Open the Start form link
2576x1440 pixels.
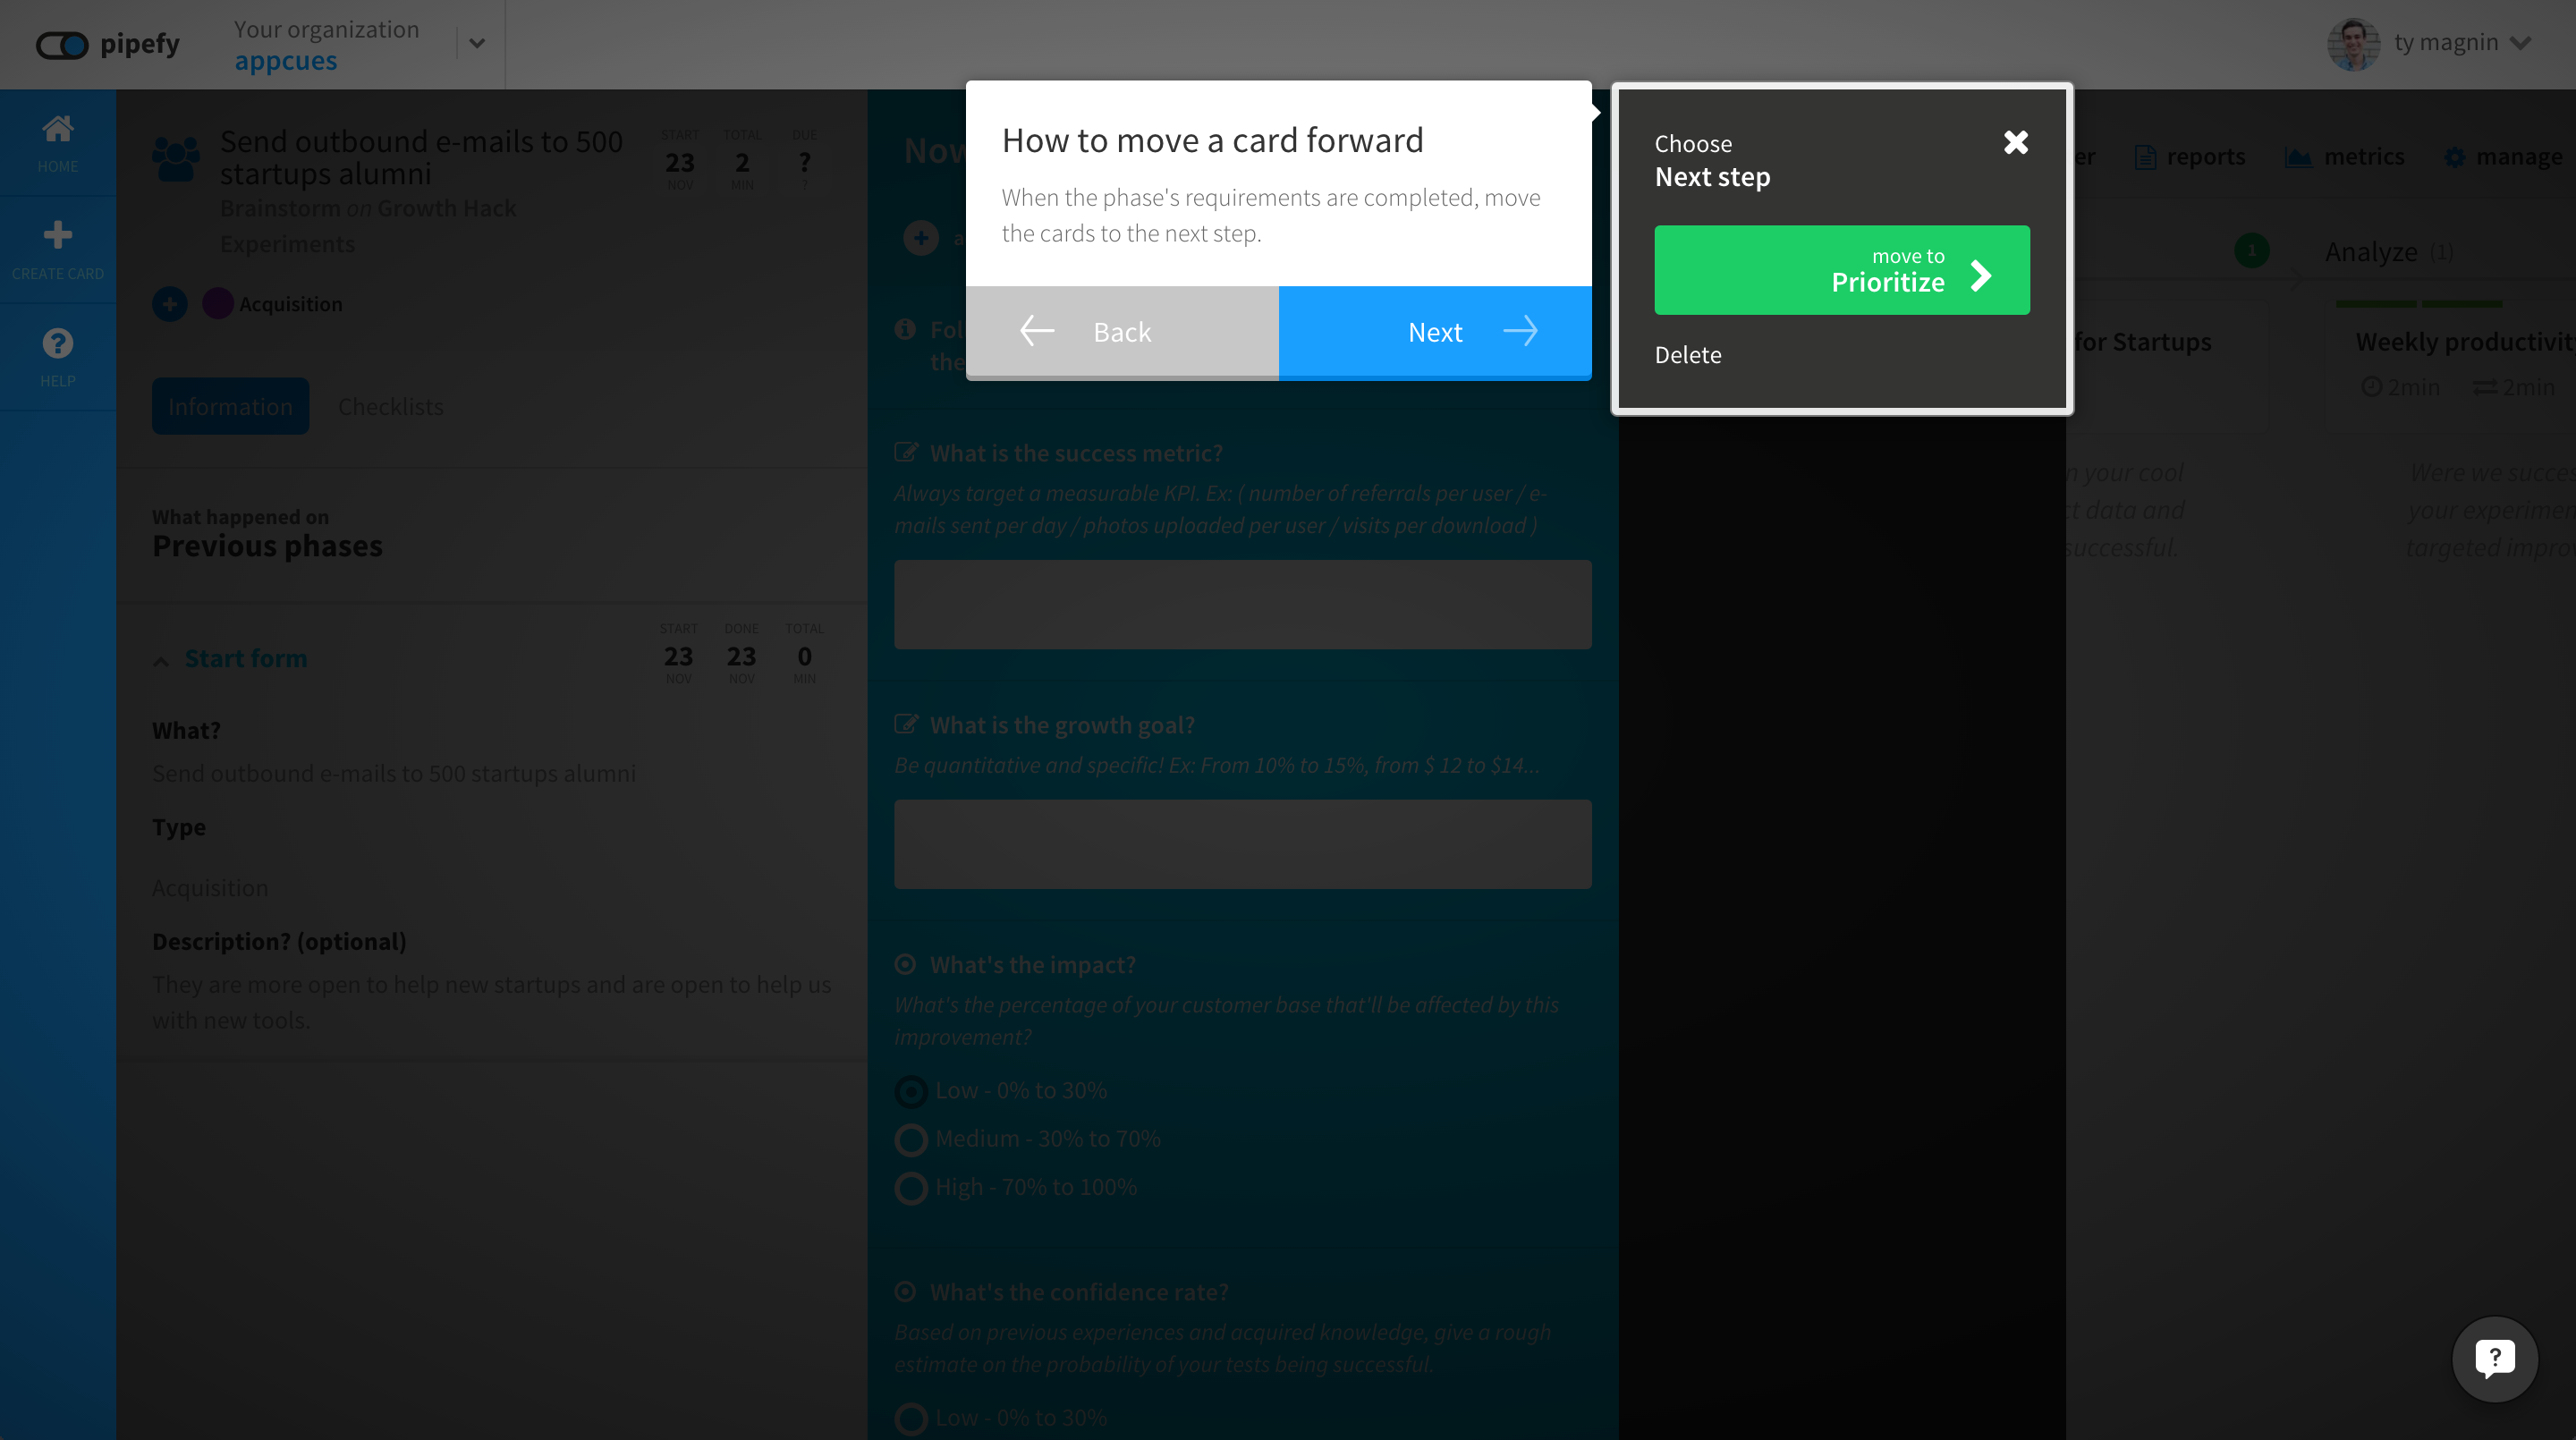tap(246, 658)
